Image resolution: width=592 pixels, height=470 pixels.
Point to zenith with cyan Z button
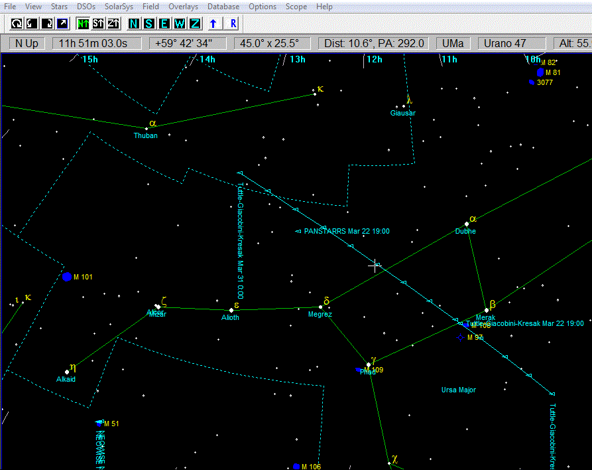[195, 24]
